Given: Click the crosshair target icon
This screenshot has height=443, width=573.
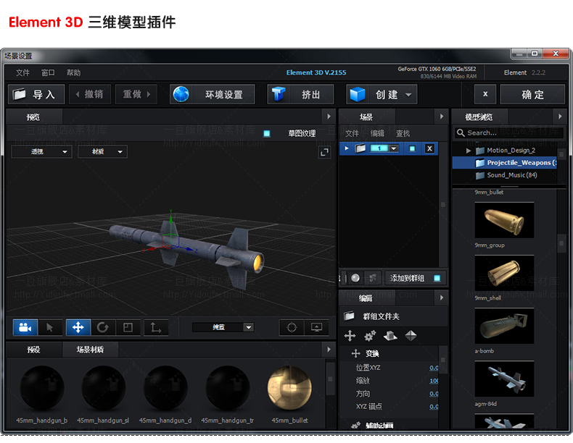Looking at the screenshot, I should coord(292,327).
